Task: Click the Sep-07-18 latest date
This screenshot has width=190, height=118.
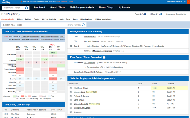Action: tap(171, 88)
